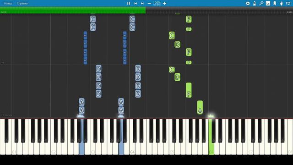Skip forward to the next section
Screen dimensions: 293x165
142,3
